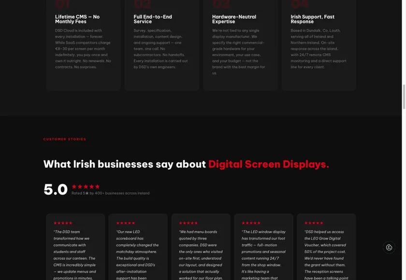Click the 'Full End-to-End Service' heading
The height and width of the screenshot is (280, 406).
153,19
